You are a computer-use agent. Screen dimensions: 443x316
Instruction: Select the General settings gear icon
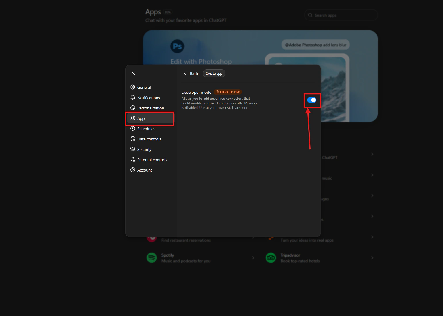[x=133, y=87]
